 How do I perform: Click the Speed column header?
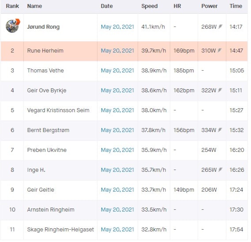click(150, 6)
